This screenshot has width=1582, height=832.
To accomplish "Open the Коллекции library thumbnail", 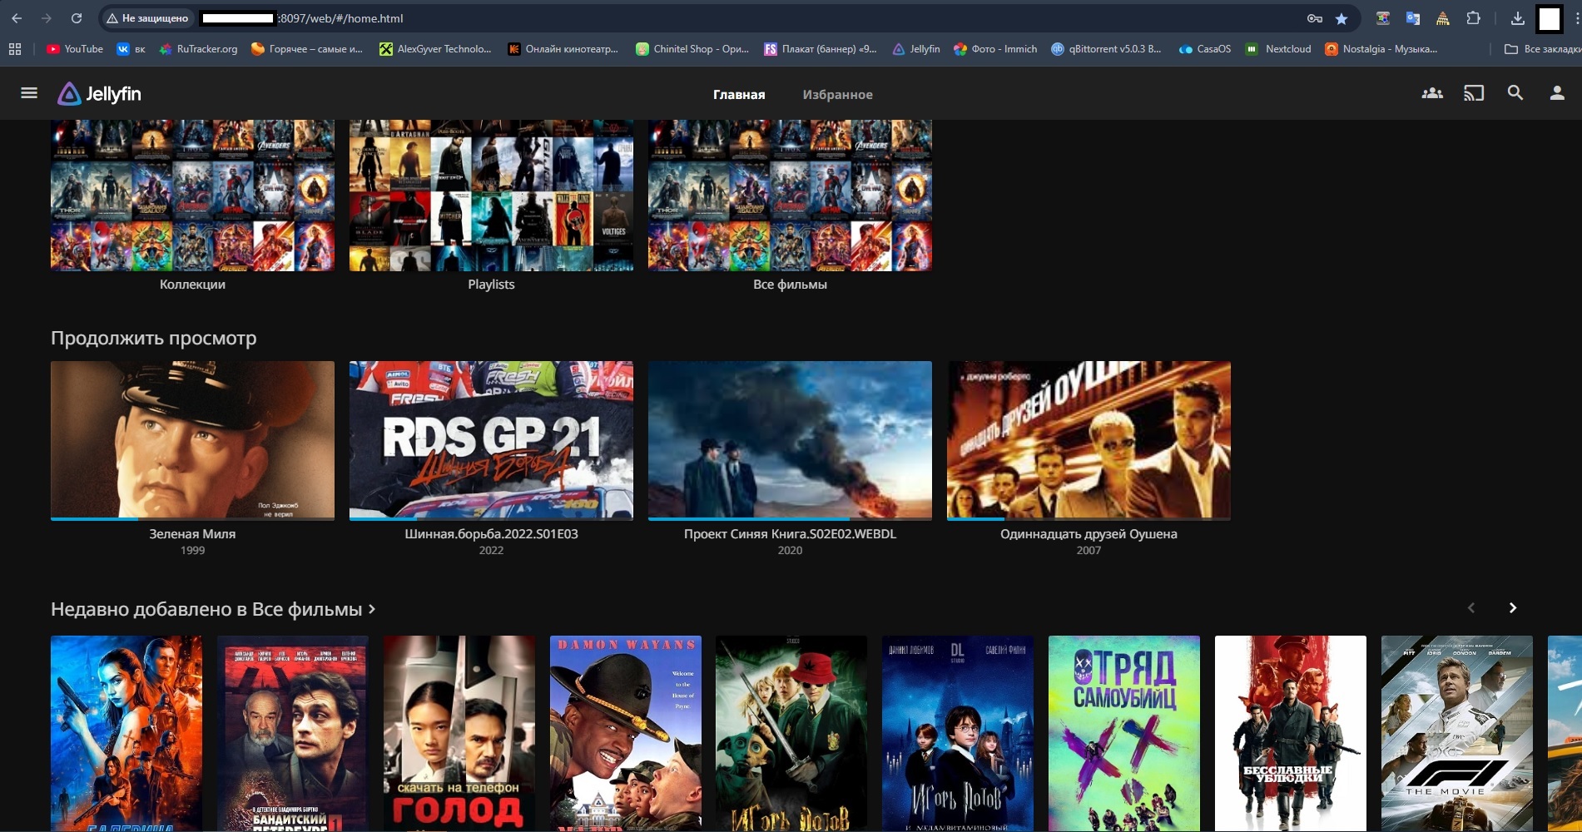I will [192, 196].
